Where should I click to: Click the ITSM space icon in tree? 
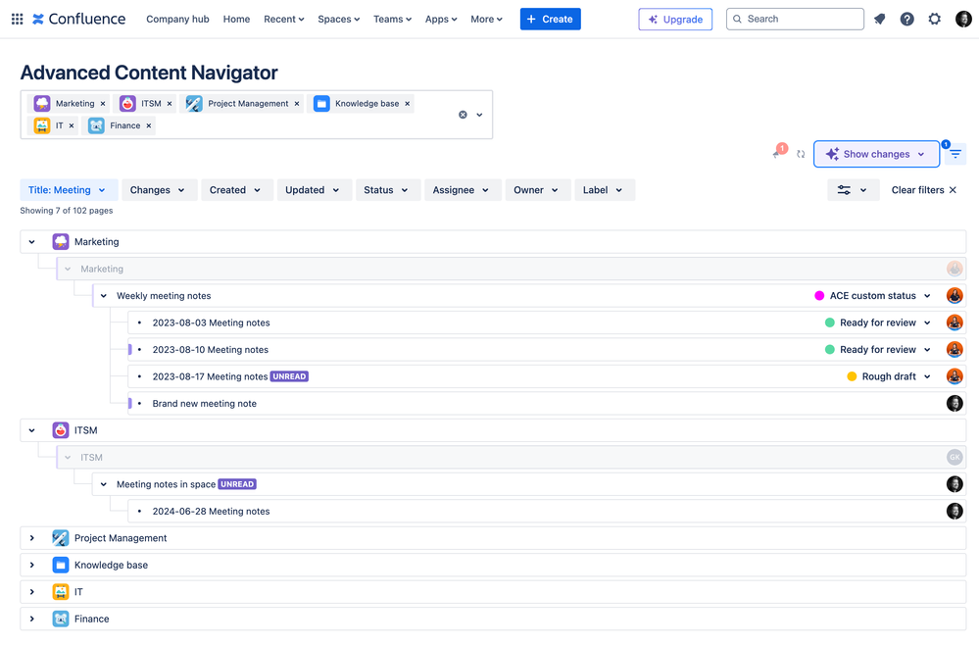click(61, 430)
